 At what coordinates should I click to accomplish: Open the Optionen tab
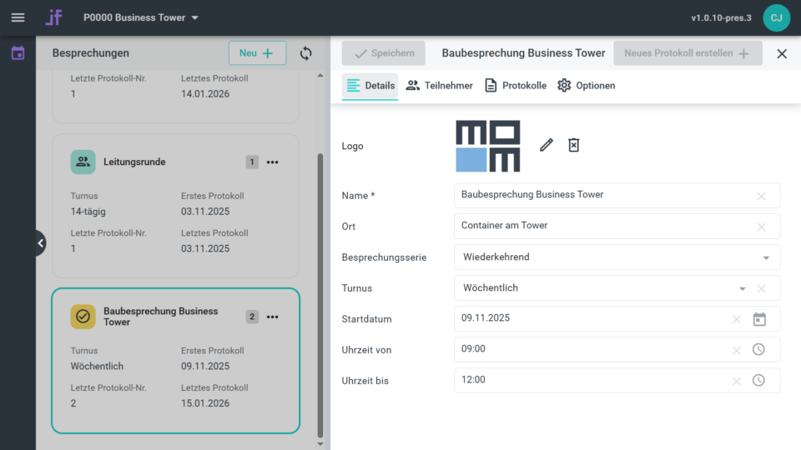tap(587, 86)
